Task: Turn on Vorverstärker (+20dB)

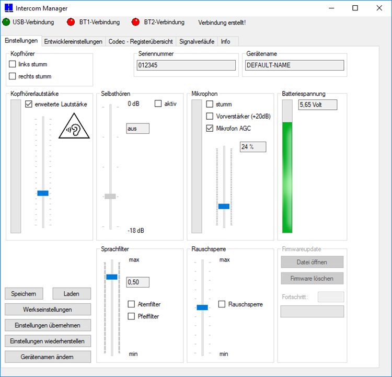Action: (x=210, y=116)
